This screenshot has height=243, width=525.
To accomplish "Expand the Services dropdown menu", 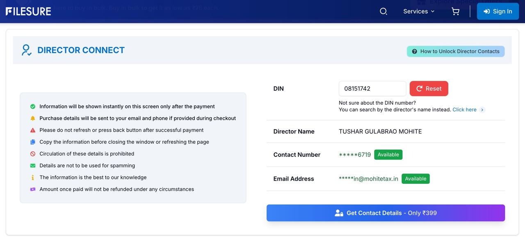I will point(418,11).
